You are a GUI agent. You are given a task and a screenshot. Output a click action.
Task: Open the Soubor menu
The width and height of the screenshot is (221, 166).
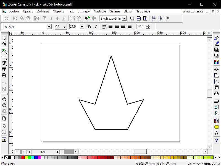pos(14,11)
